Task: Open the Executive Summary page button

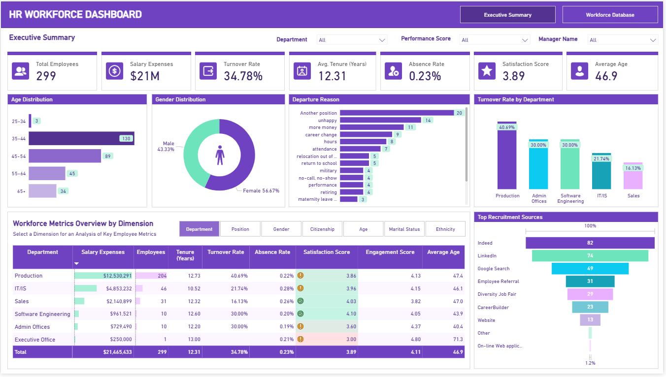Action: pos(508,15)
